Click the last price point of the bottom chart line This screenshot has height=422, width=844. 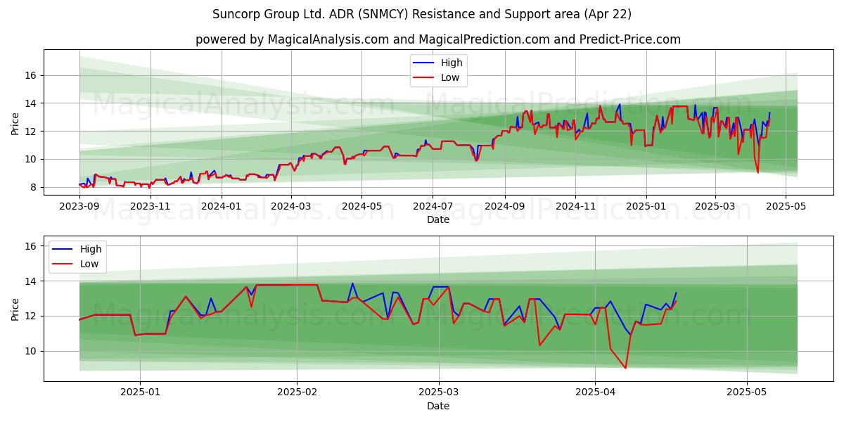click(676, 293)
